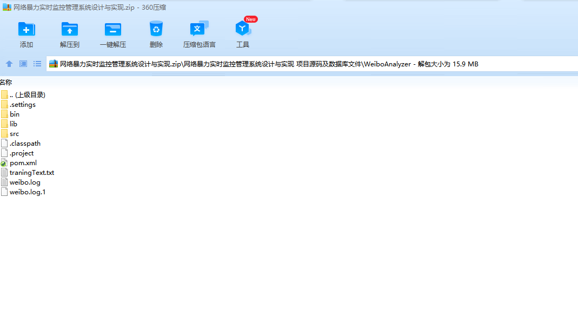
Task: Select the bin folder
Action: pyautogui.click(x=10, y=114)
